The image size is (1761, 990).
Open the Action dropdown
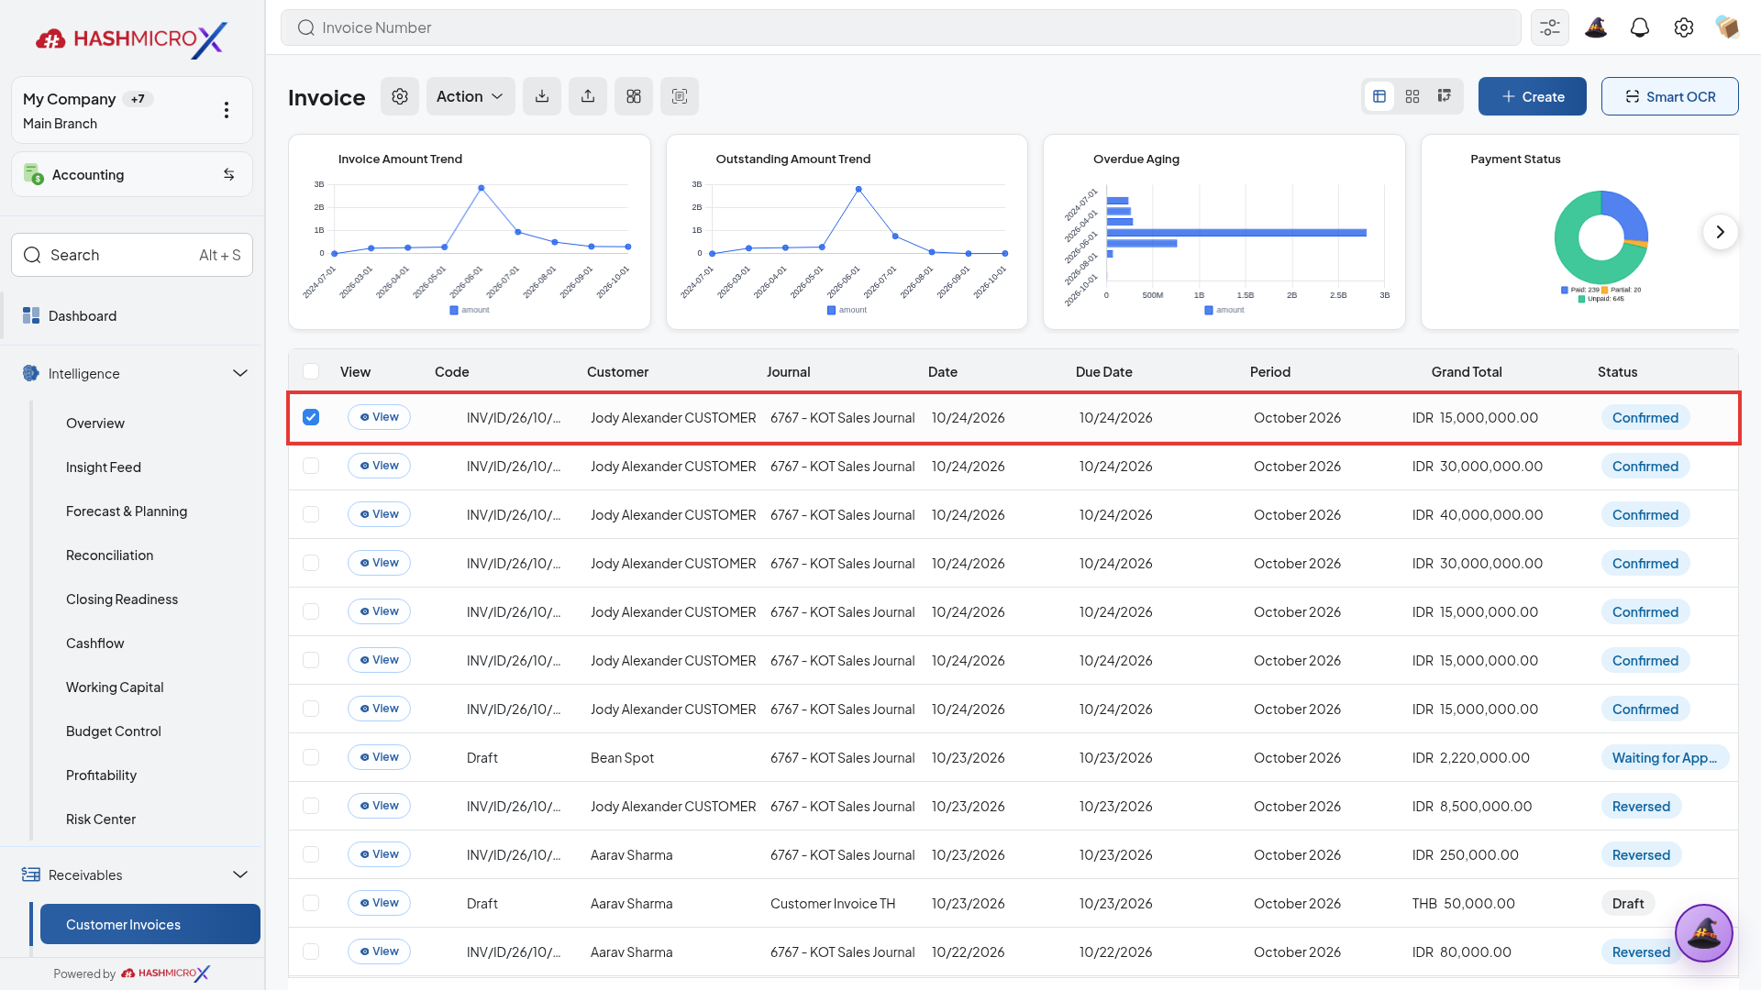coord(471,96)
